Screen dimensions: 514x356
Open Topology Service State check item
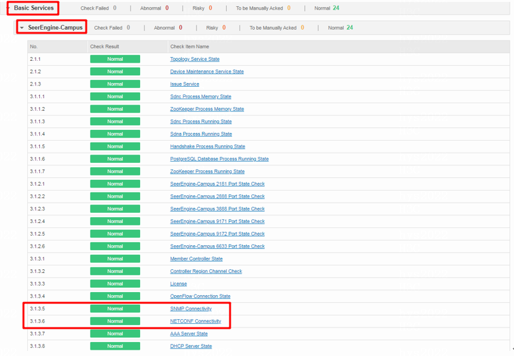[x=195, y=59]
